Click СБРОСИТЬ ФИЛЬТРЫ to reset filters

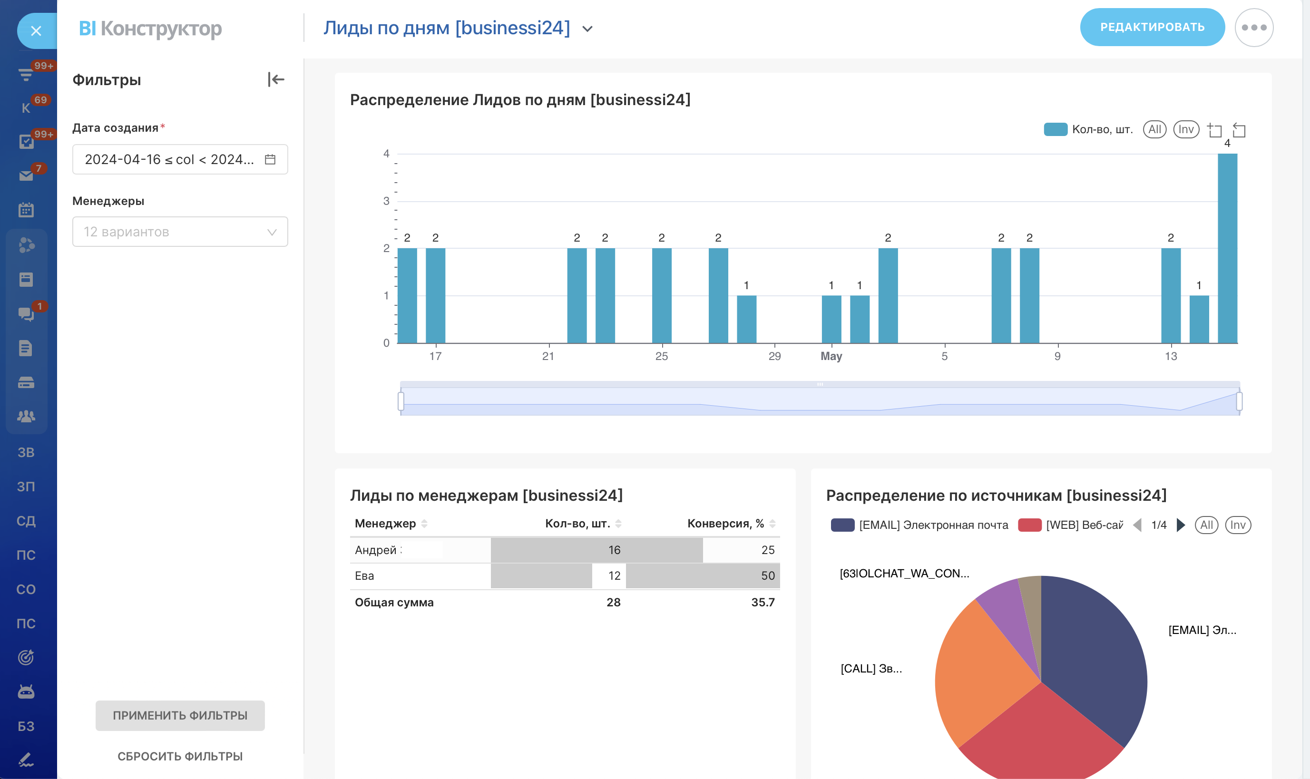(x=180, y=757)
